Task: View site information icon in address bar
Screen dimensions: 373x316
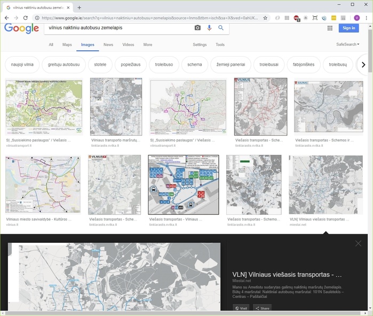Action: (x=37, y=18)
